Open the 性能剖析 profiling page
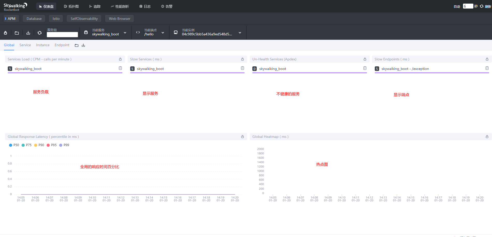 120,6
